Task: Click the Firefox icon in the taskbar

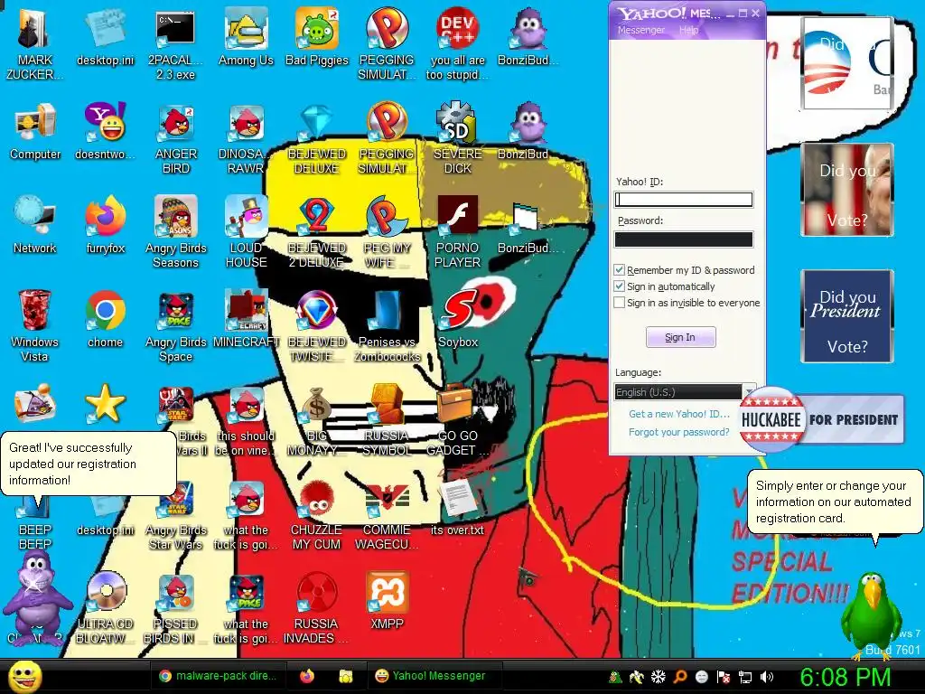Action: pyautogui.click(x=307, y=676)
